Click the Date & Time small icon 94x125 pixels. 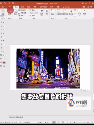pos(75,10)
